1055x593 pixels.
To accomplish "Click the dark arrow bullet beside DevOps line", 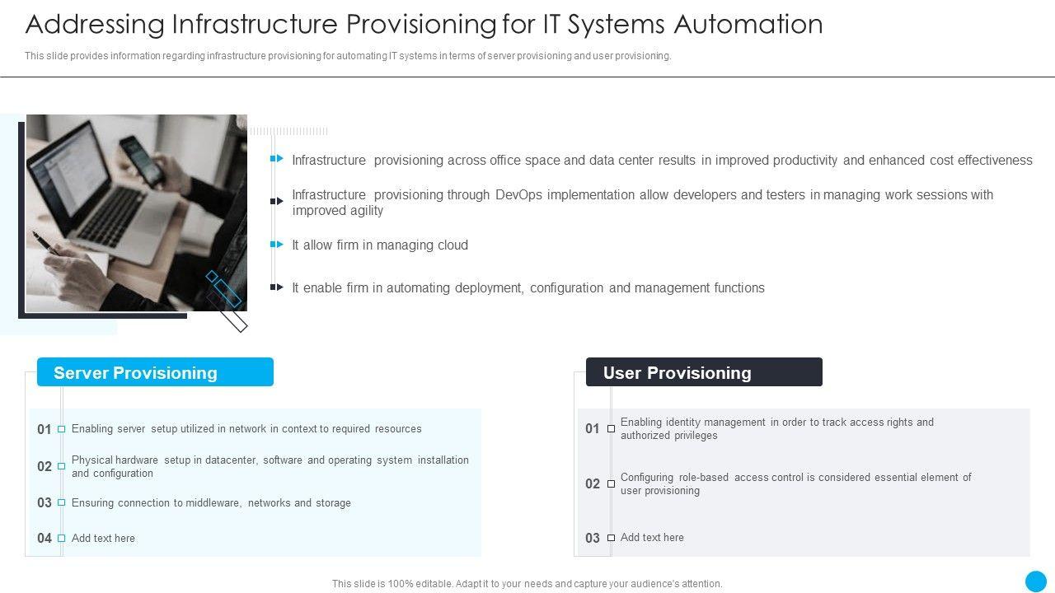I will coord(277,201).
